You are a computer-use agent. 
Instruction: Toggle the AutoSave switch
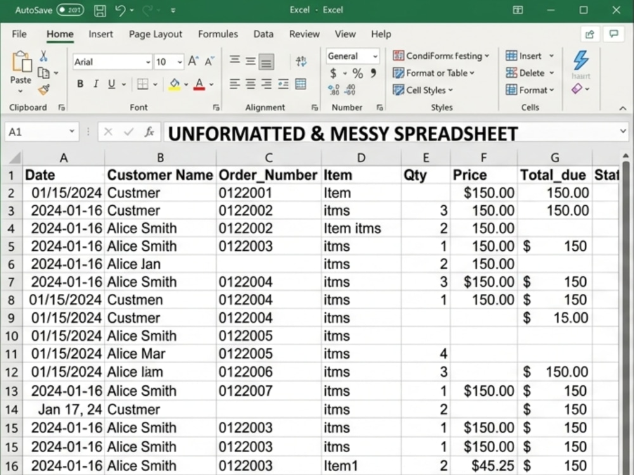pyautogui.click(x=70, y=10)
